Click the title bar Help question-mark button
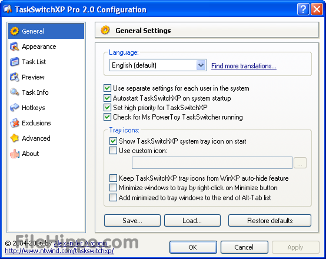The image size is (326, 259). [x=303, y=9]
